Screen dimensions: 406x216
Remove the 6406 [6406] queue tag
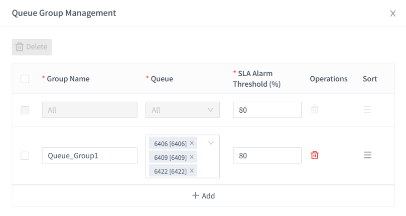[x=192, y=143]
